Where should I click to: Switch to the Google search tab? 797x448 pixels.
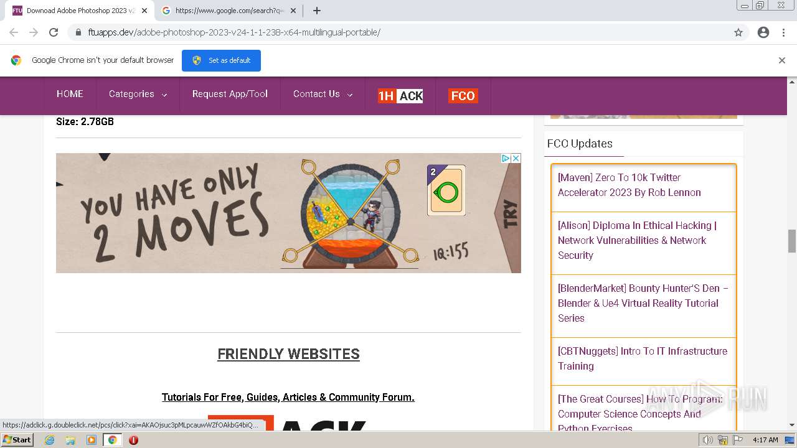(x=229, y=11)
